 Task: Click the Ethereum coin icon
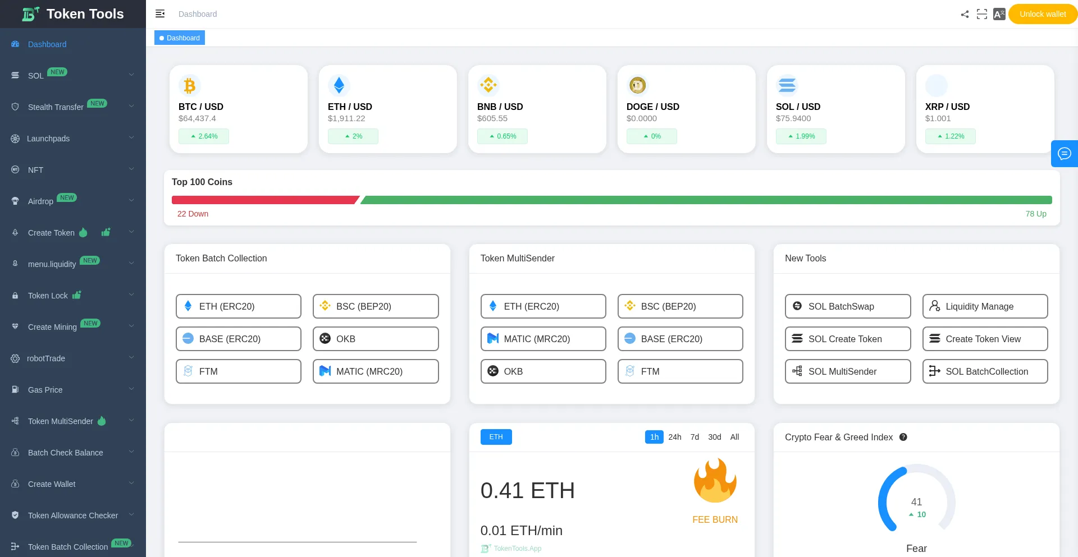[339, 85]
